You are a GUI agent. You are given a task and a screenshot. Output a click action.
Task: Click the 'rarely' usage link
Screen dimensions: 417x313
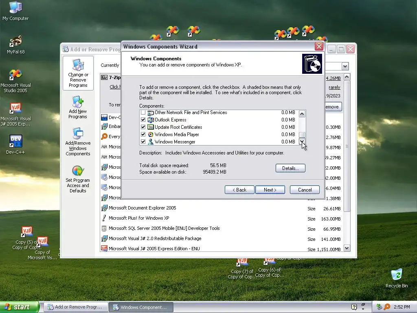pyautogui.click(x=334, y=87)
